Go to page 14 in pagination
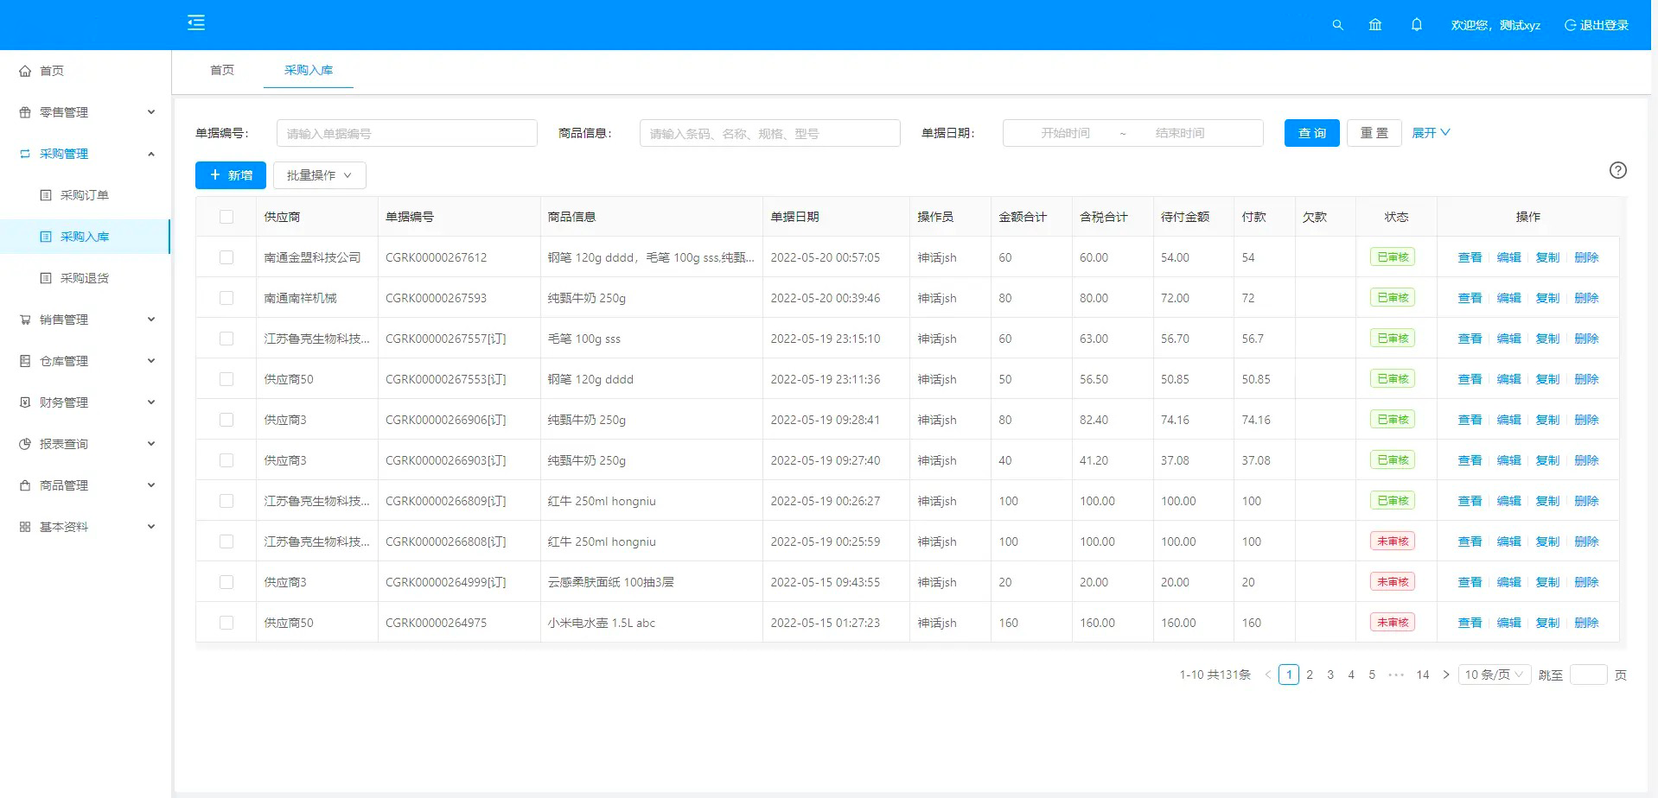 (x=1423, y=674)
